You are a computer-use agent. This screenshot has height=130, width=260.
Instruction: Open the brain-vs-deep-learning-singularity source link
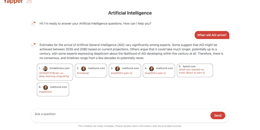54,75
